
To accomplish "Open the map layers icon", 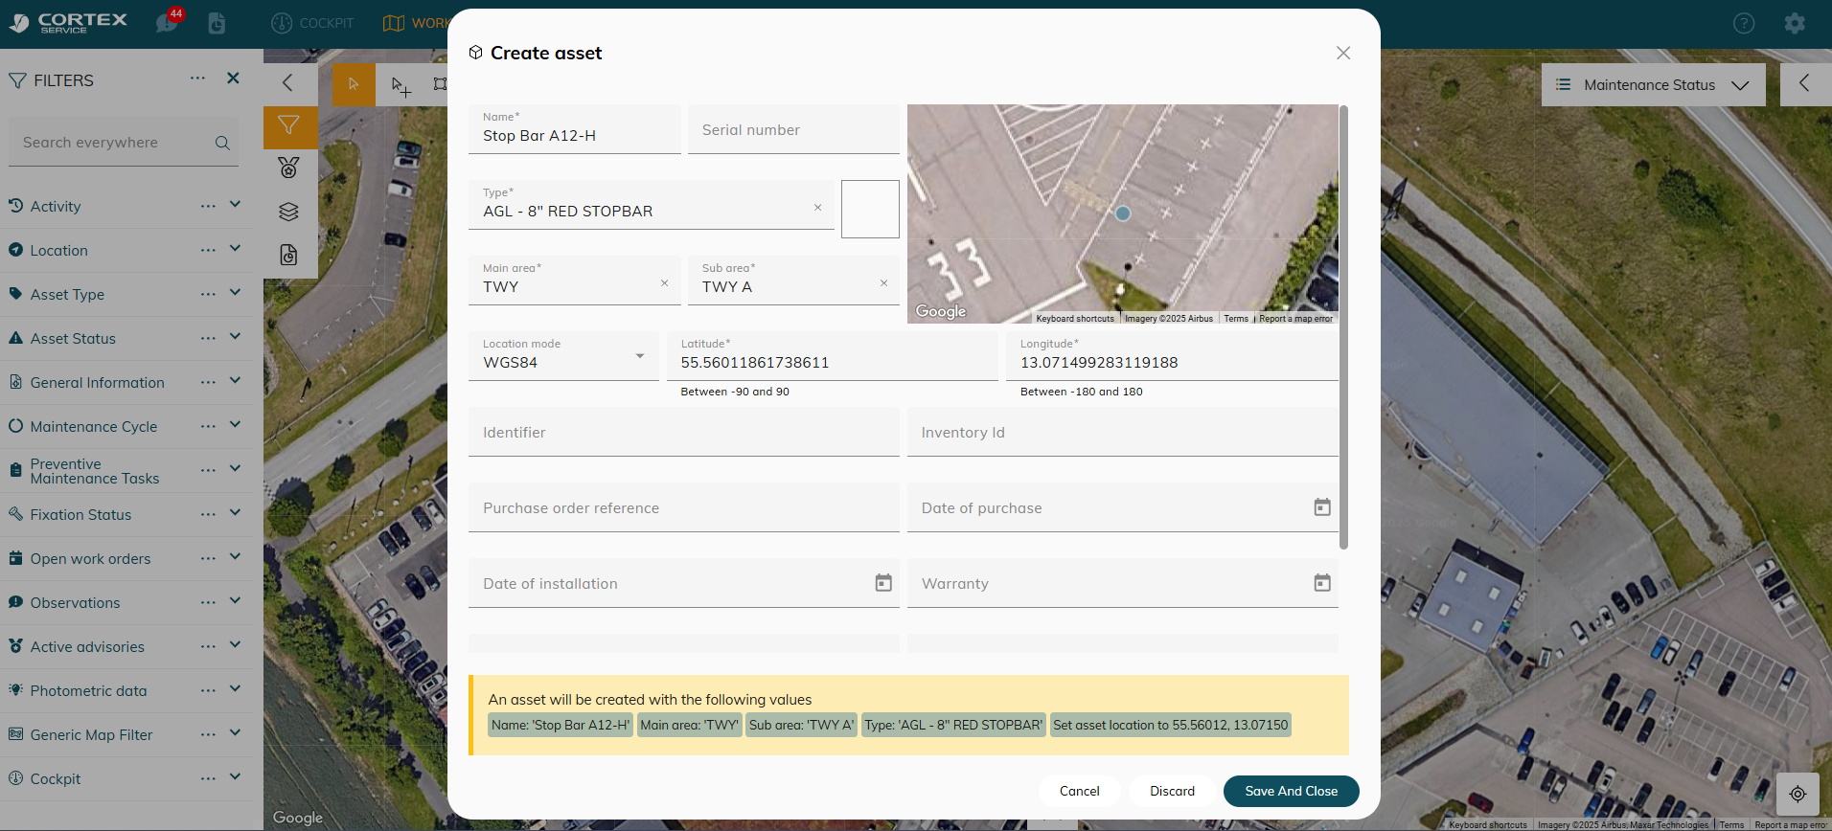I will [x=288, y=212].
